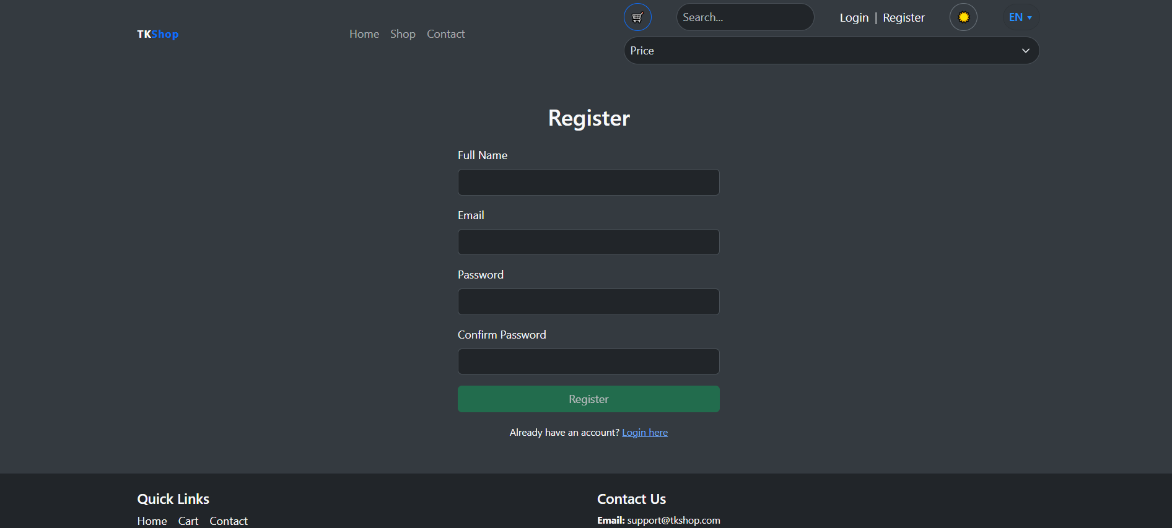The width and height of the screenshot is (1172, 528).
Task: Select the Password input field
Action: (588, 302)
